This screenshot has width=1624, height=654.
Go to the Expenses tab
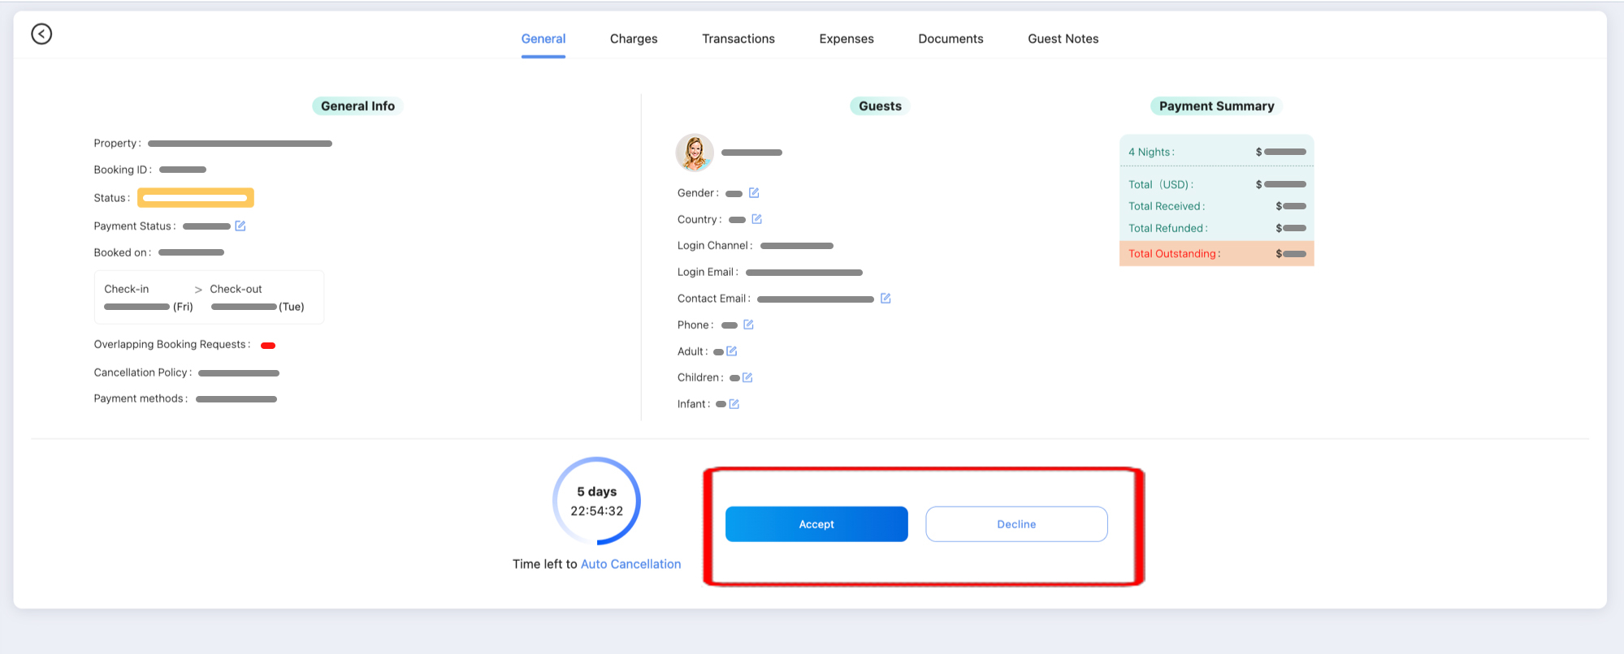coord(846,39)
